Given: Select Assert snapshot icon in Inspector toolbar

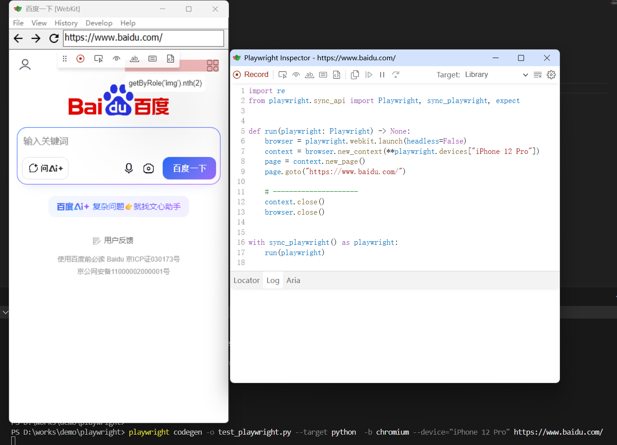Looking at the screenshot, I should pos(336,75).
